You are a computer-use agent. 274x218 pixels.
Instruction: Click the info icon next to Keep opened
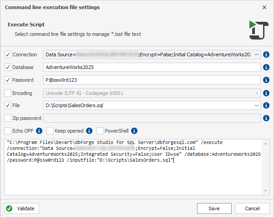(89, 131)
